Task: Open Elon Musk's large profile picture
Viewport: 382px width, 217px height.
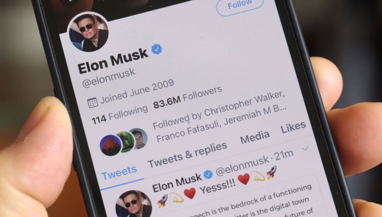Action: point(88,32)
